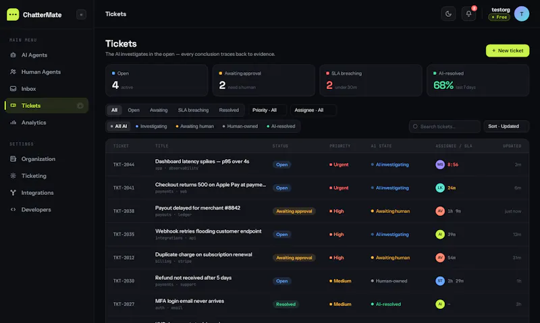Image resolution: width=540 pixels, height=323 pixels.
Task: Click the AI avatar on TKT-2027 row
Action: click(440, 304)
